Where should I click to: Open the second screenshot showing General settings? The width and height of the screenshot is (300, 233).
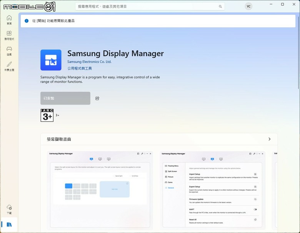[x=213, y=190]
